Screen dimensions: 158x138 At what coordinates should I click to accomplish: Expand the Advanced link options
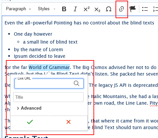pyautogui.click(x=29, y=108)
